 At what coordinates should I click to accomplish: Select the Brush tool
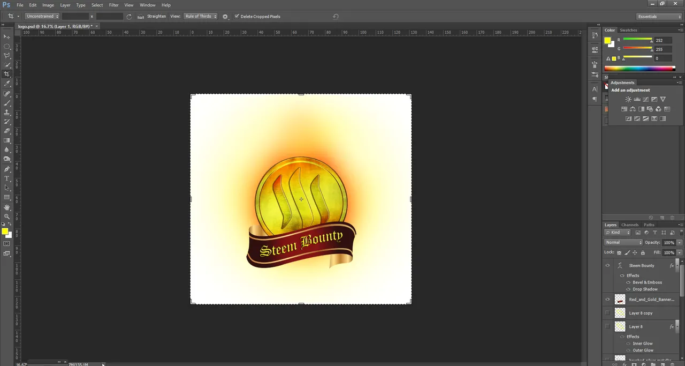pos(7,102)
